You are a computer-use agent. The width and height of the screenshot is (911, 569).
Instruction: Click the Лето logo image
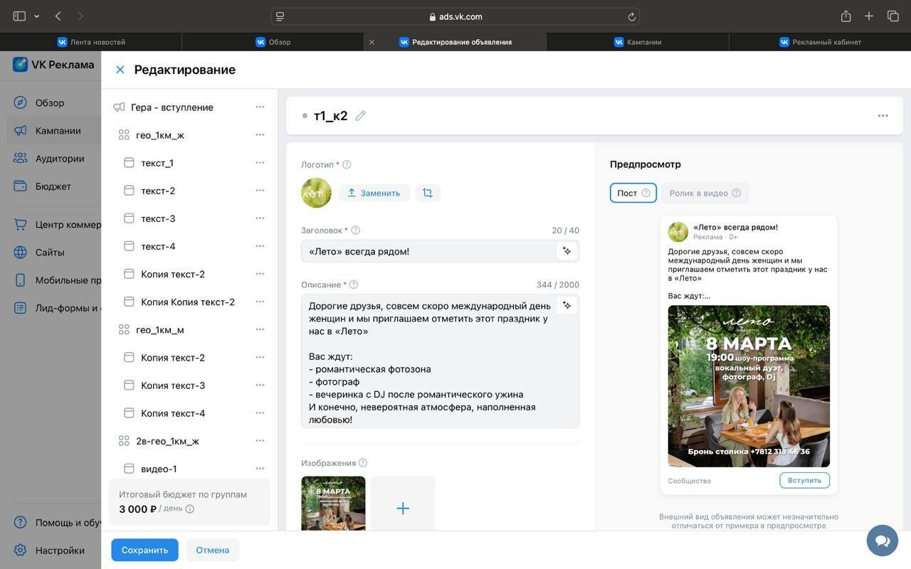[316, 193]
